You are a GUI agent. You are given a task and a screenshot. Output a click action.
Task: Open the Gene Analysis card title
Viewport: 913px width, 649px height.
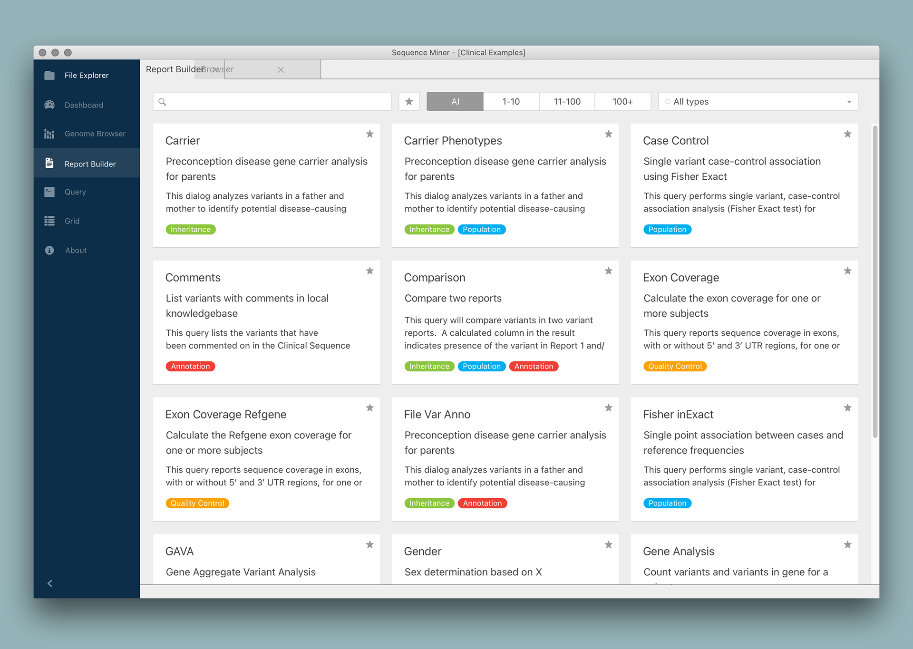[679, 552]
